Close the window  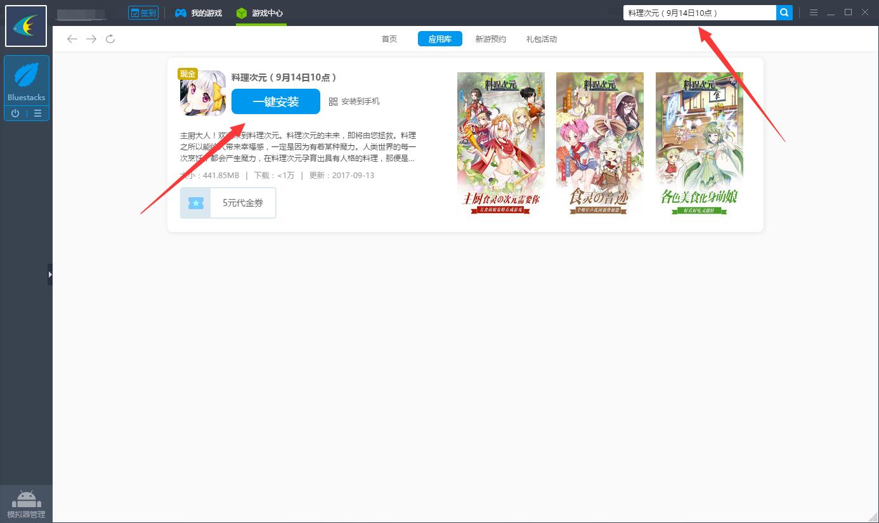click(865, 13)
